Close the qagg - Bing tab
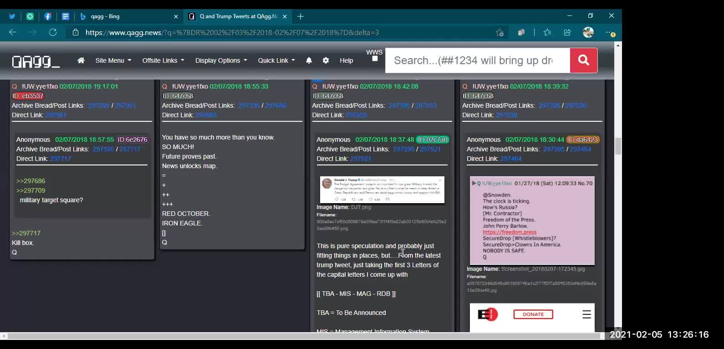The height and width of the screenshot is (349, 724). click(176, 16)
